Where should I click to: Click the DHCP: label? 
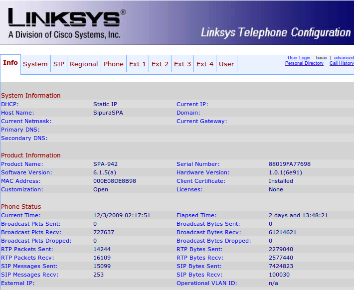(10, 104)
